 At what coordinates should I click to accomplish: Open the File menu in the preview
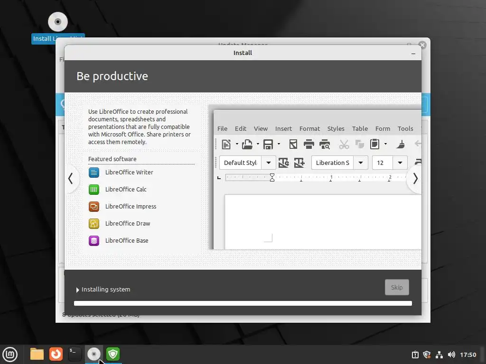pyautogui.click(x=222, y=128)
